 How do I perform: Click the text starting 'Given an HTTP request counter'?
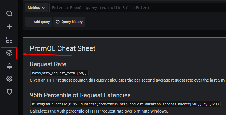[x=128, y=80]
